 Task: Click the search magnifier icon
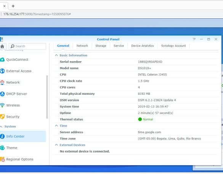[x=13, y=46]
